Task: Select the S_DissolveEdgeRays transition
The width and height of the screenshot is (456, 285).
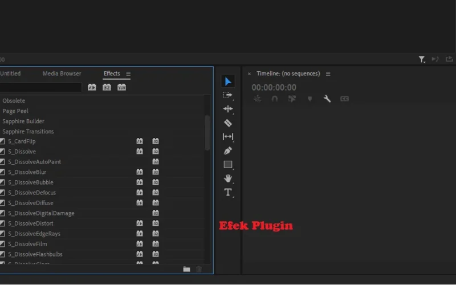Action: click(34, 234)
